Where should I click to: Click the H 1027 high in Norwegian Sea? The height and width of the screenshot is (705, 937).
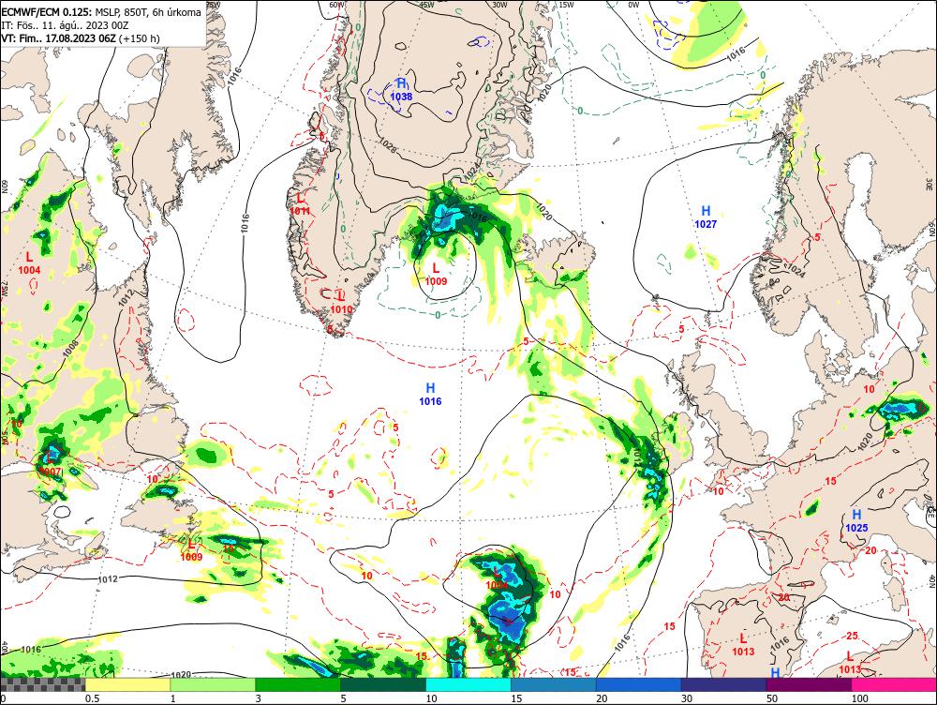[706, 217]
